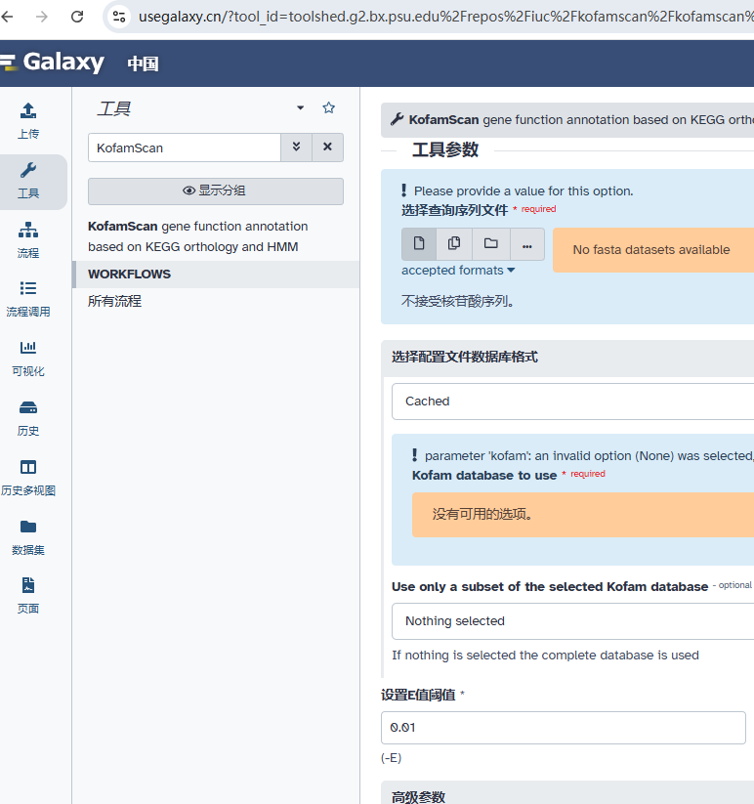Click the address bar URL

[x=445, y=17]
